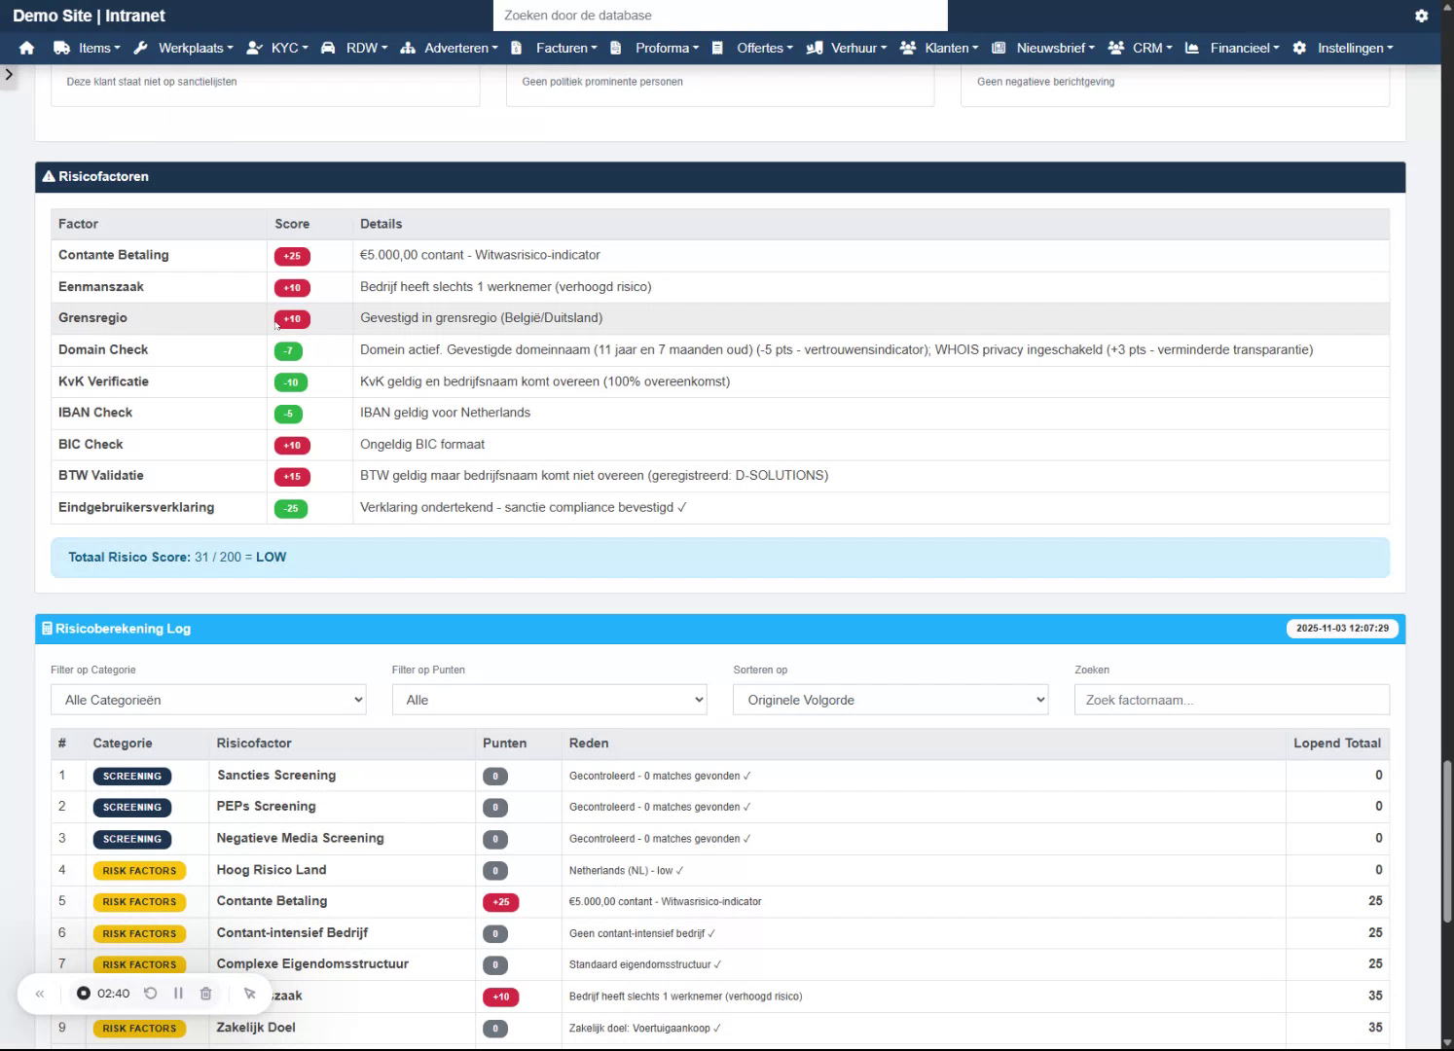1454x1051 pixels.
Task: Click the invoice icon beside Facturen
Action: (517, 48)
